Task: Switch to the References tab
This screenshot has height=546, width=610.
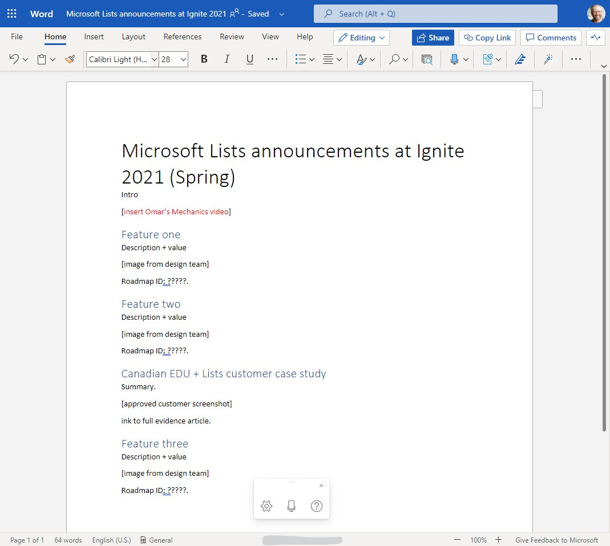Action: (x=183, y=36)
